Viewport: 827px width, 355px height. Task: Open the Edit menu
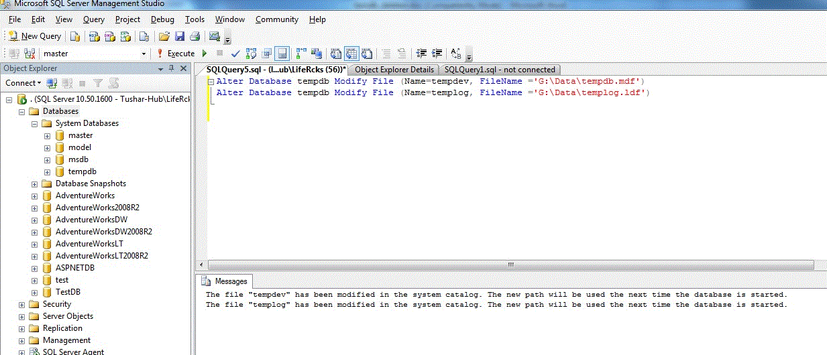coord(38,19)
